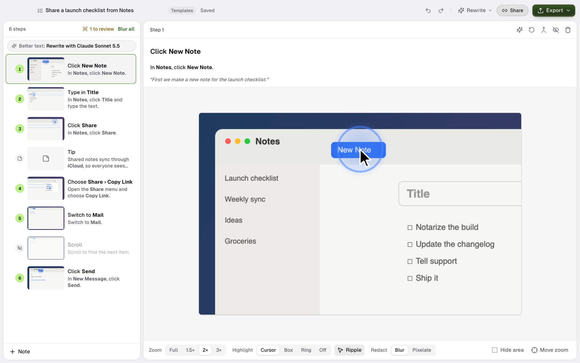Open the Templates tab
This screenshot has height=363, width=580.
[x=182, y=10]
